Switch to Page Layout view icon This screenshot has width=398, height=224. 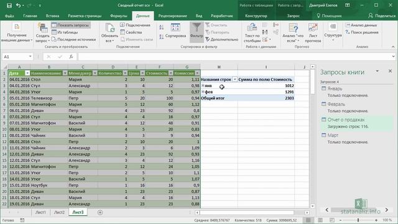pos(320,220)
